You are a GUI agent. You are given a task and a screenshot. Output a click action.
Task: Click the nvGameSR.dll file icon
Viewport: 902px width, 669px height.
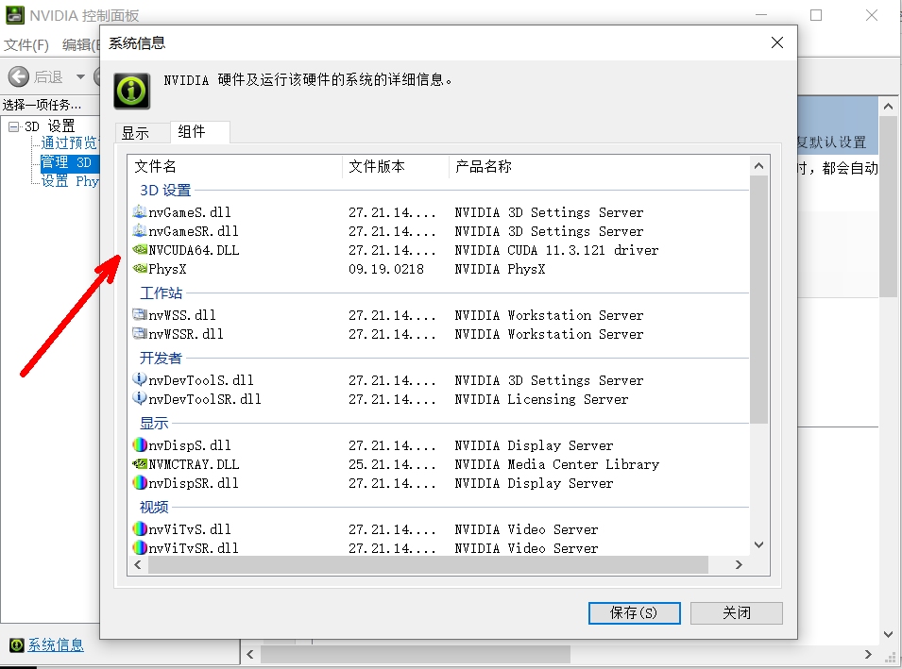coord(139,230)
